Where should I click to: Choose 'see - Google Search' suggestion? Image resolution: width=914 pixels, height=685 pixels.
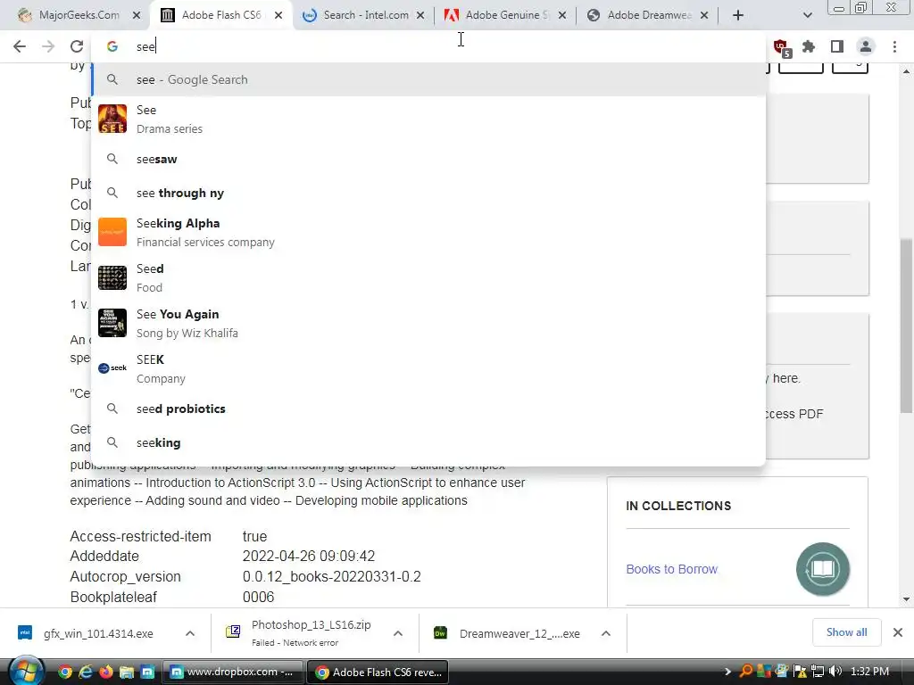click(x=428, y=79)
